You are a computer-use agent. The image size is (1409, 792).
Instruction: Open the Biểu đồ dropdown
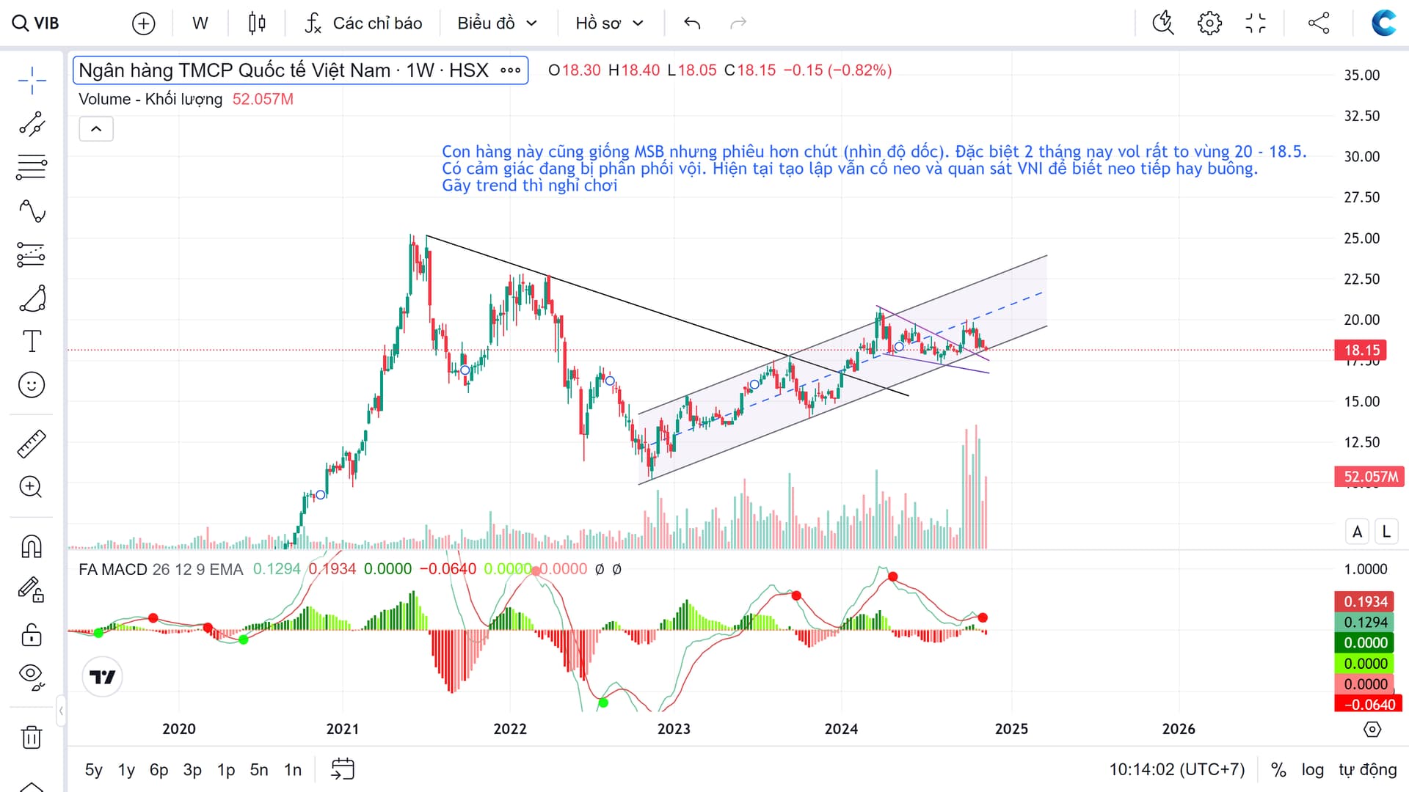(x=497, y=23)
